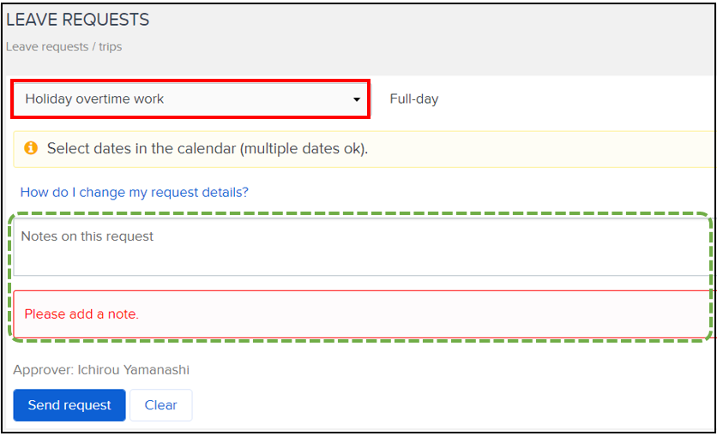Expand the Holiday overtime work dropdown arrow
Screen dimensions: 717x436
coord(357,99)
